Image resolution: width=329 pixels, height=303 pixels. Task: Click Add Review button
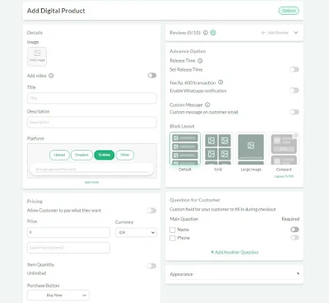pos(275,33)
